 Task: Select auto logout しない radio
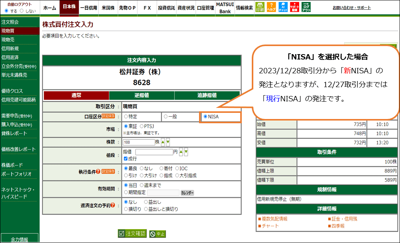(22, 11)
